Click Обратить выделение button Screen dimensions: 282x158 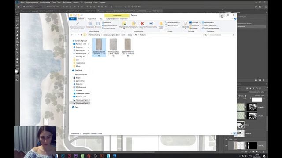click(211, 28)
